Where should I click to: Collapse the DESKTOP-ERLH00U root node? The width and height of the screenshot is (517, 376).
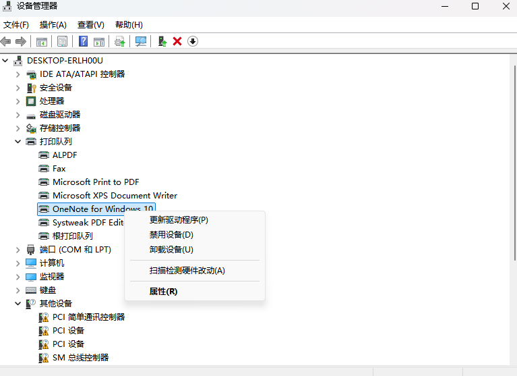click(5, 60)
